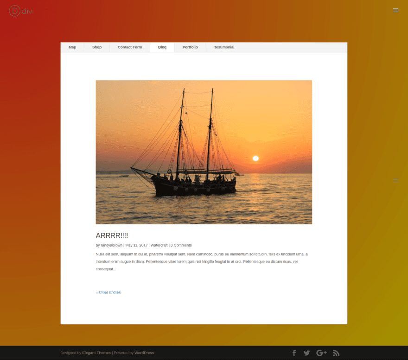
Task: Go to Older Entries
Action: (x=108, y=292)
